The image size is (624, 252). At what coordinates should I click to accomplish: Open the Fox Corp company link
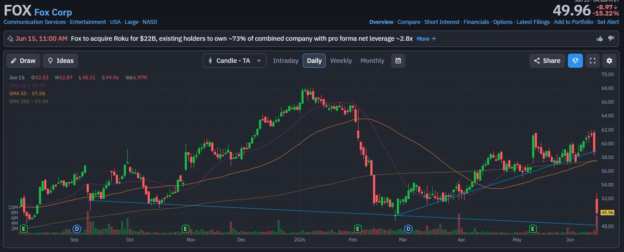(x=53, y=12)
